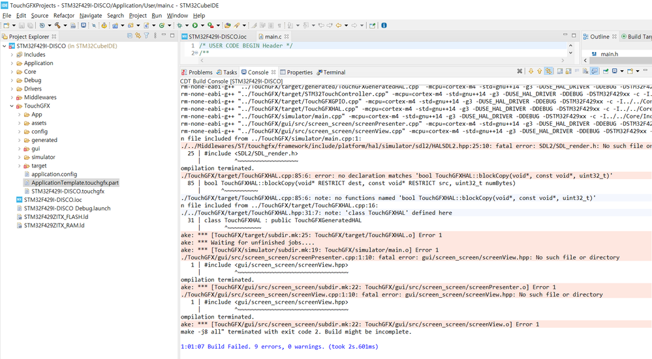The width and height of the screenshot is (652, 359).
Task: Collapse the STM32F429I-DISCO project node
Action: point(5,46)
